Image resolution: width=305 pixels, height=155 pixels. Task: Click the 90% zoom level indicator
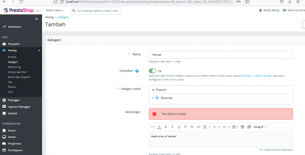[239, 2]
